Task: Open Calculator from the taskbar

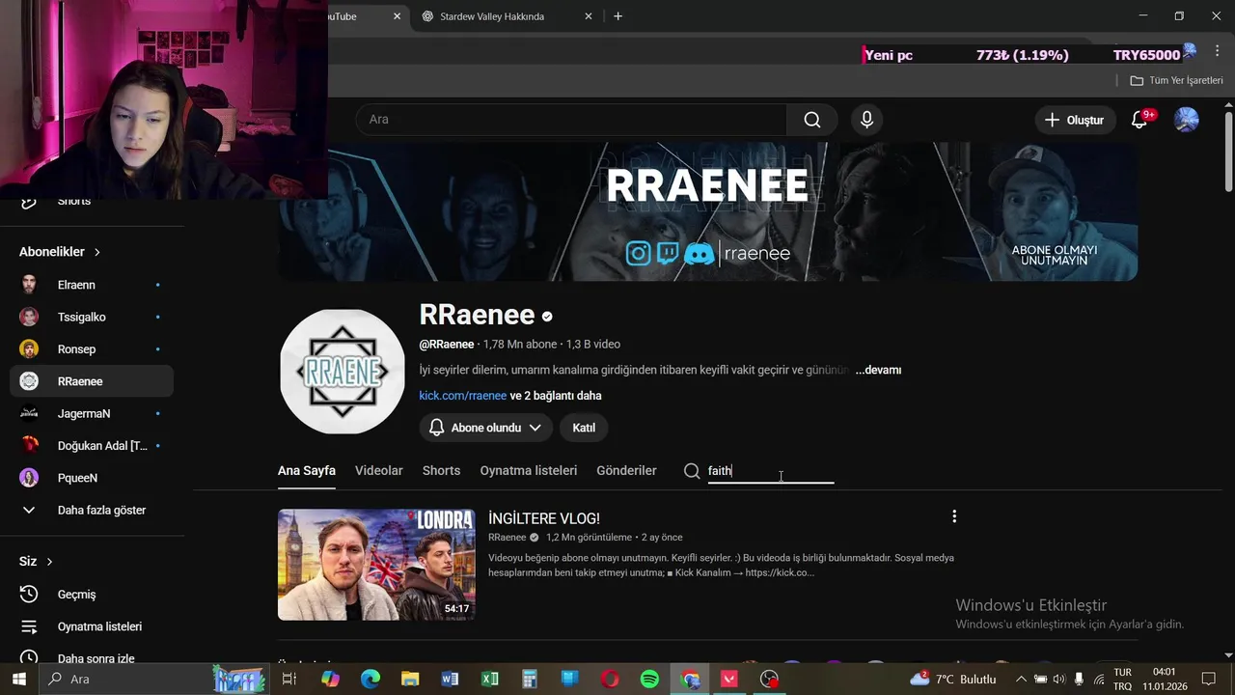Action: pyautogui.click(x=529, y=680)
